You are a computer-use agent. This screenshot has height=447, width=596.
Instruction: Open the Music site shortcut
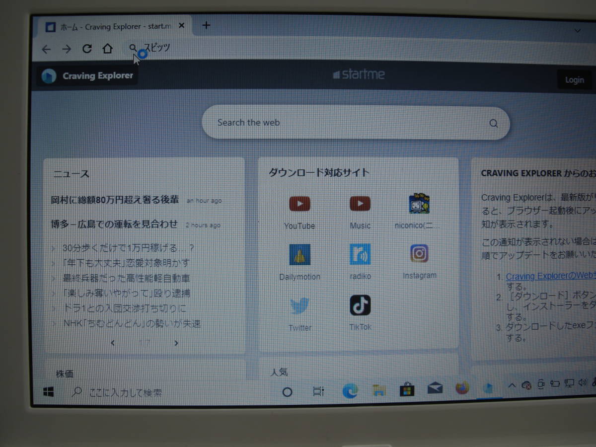[x=360, y=212]
